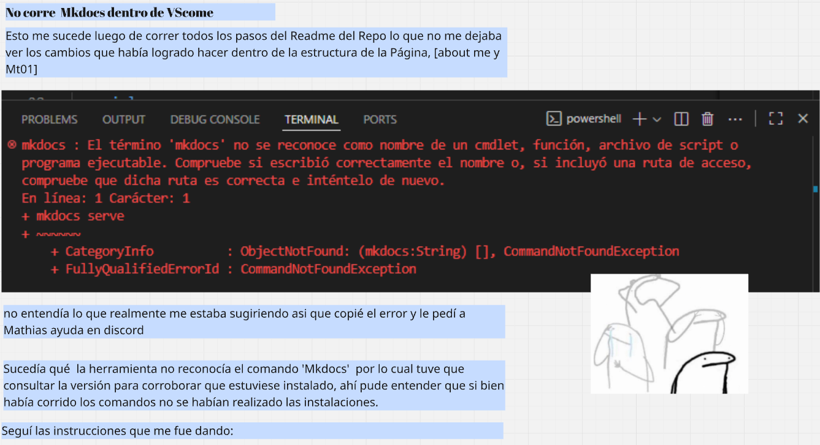Kill terminal with the trash icon
This screenshot has width=820, height=445.
pyautogui.click(x=707, y=119)
